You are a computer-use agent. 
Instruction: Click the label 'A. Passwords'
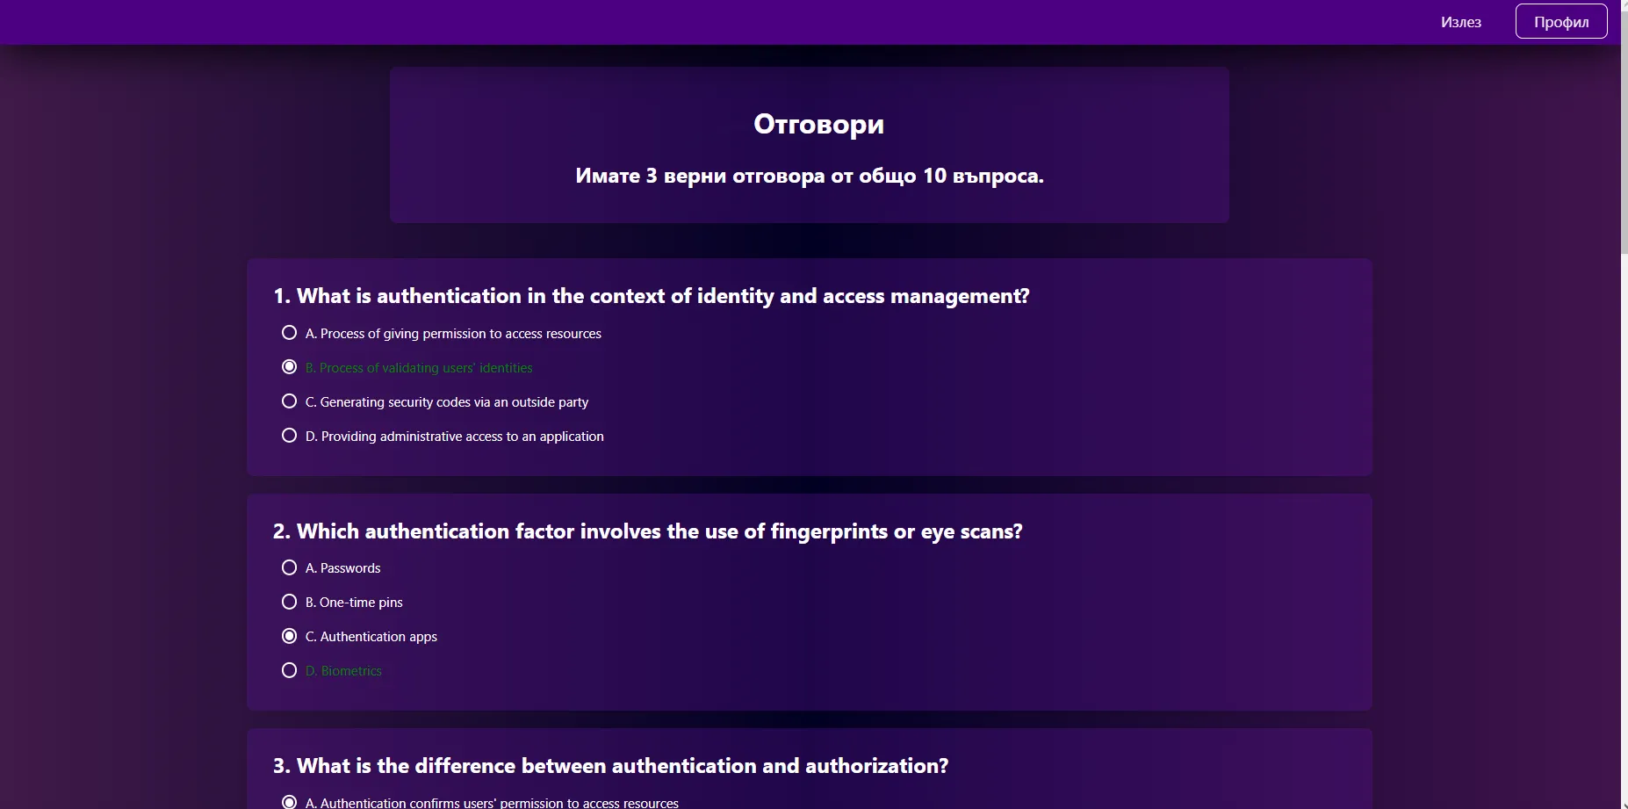click(343, 568)
